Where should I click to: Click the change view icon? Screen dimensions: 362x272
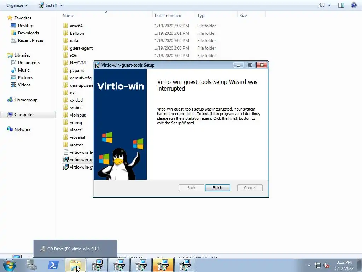pyautogui.click(x=322, y=5)
